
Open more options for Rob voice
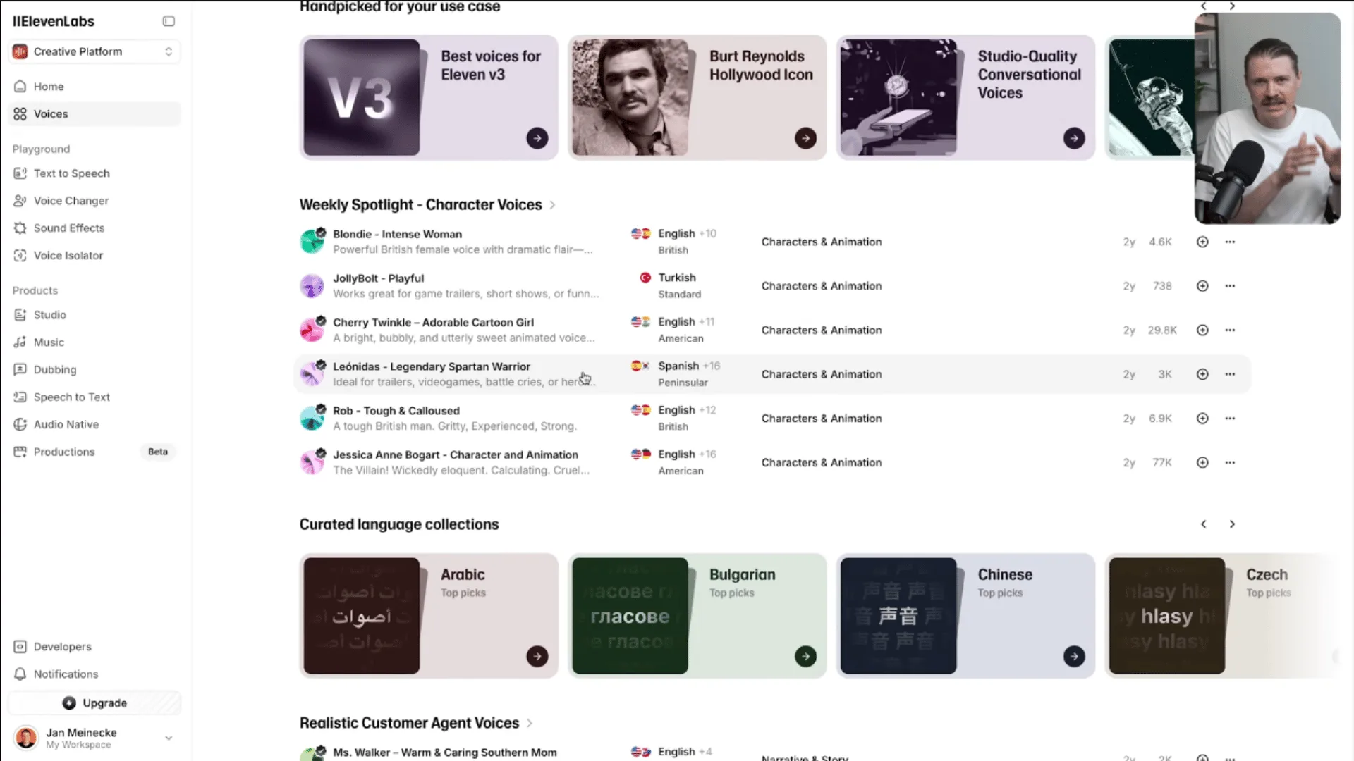(1230, 419)
